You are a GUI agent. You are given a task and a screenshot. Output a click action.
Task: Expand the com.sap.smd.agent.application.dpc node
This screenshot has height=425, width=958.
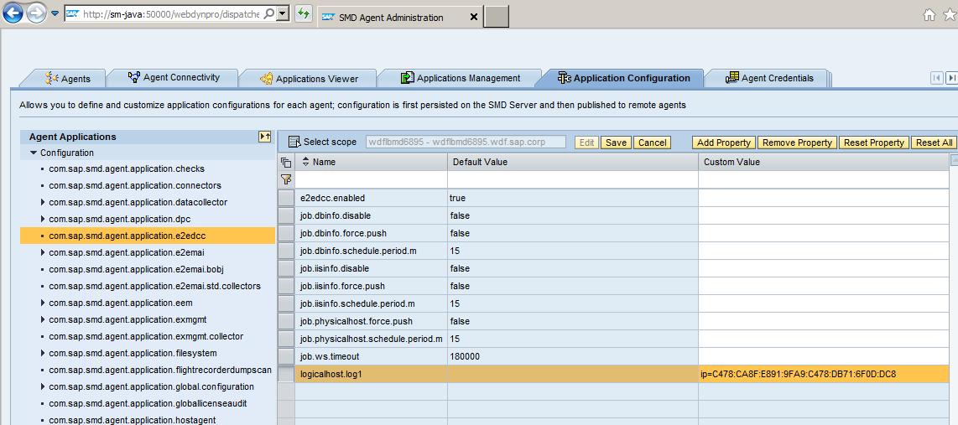(42, 219)
